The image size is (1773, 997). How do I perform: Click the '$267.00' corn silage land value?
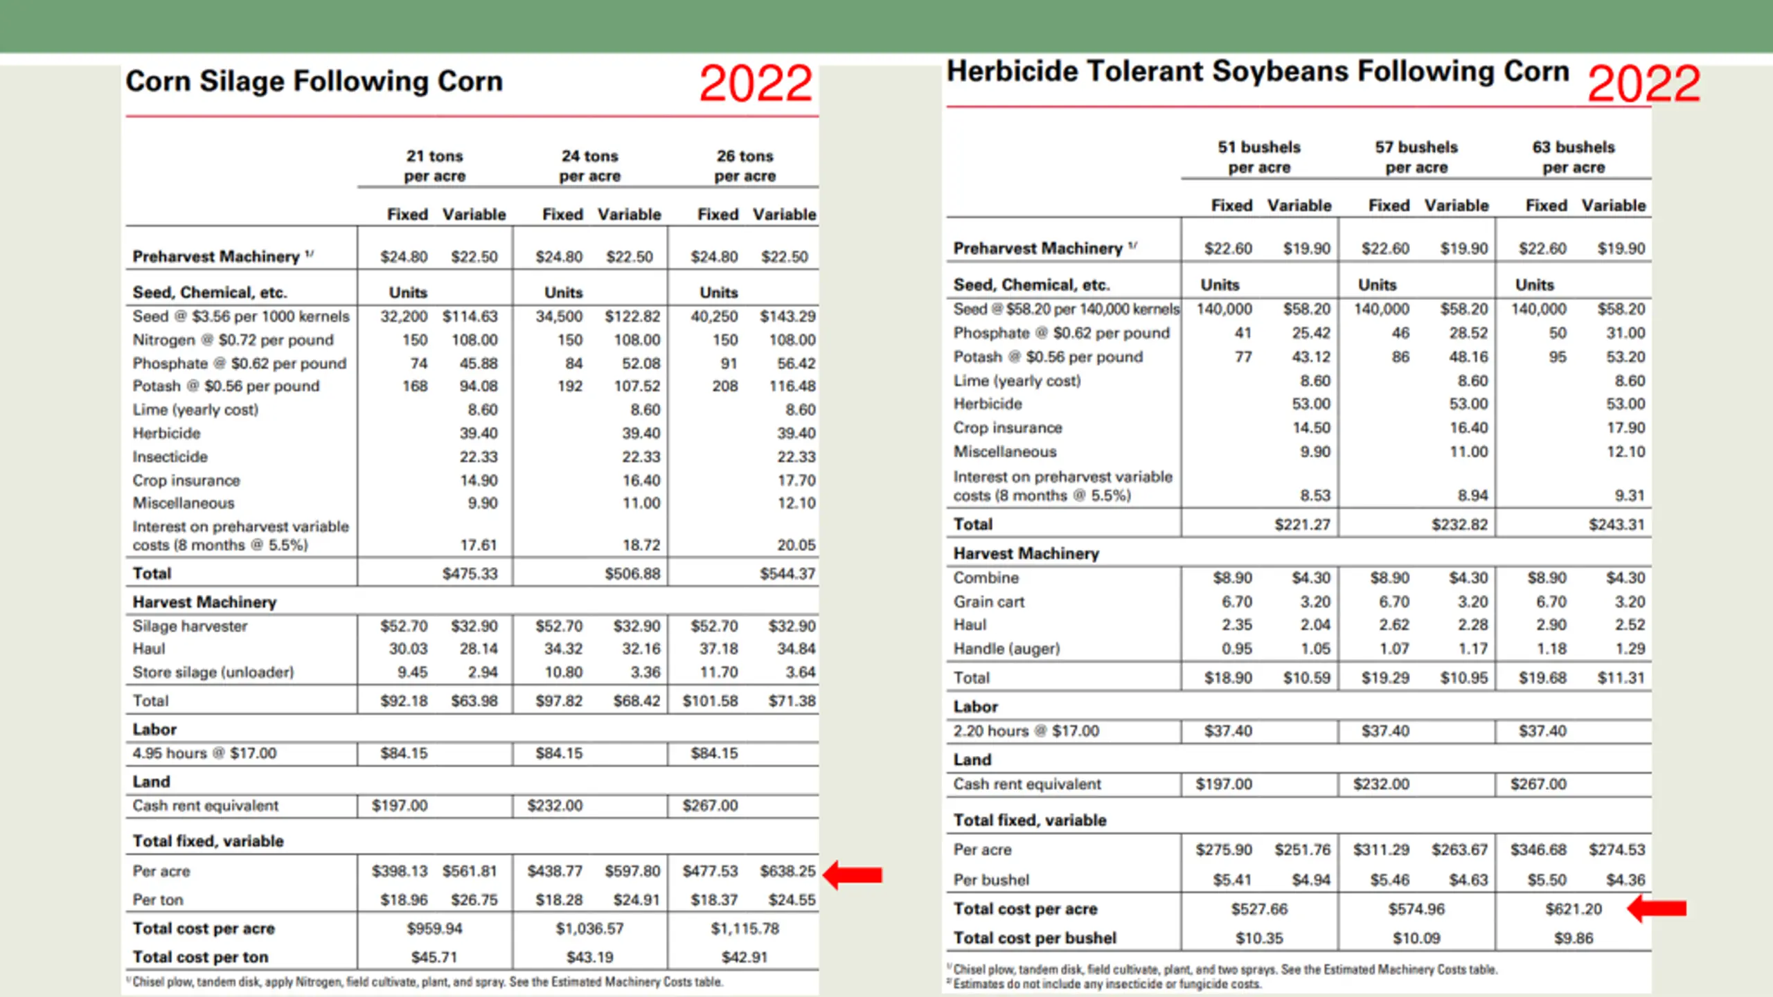(710, 806)
